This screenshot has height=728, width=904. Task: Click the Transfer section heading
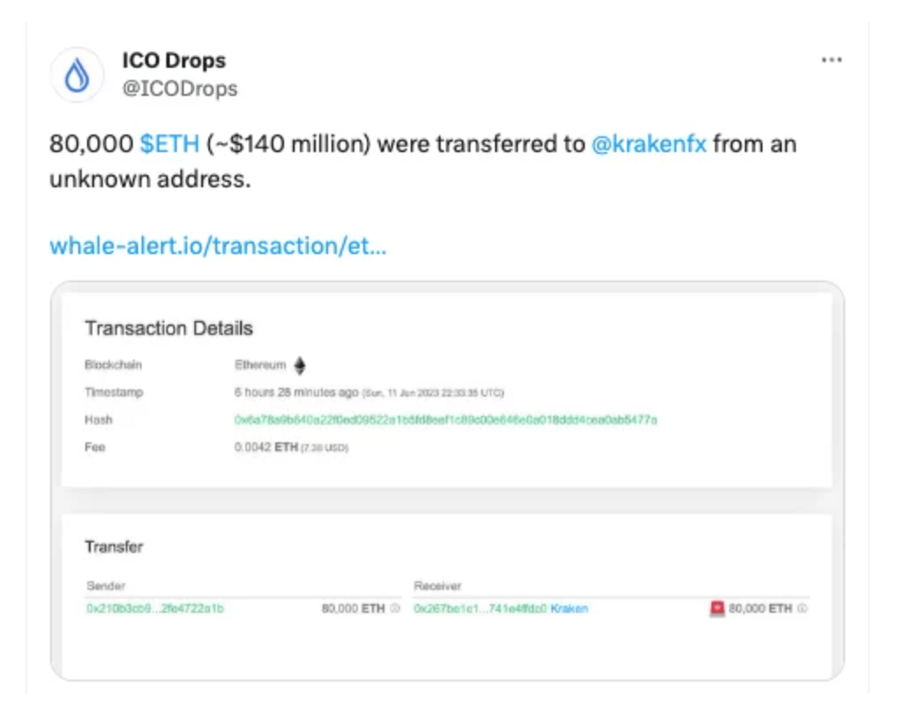coord(114,547)
